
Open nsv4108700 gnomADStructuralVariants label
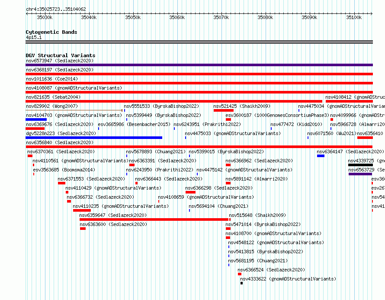click(x=273, y=233)
